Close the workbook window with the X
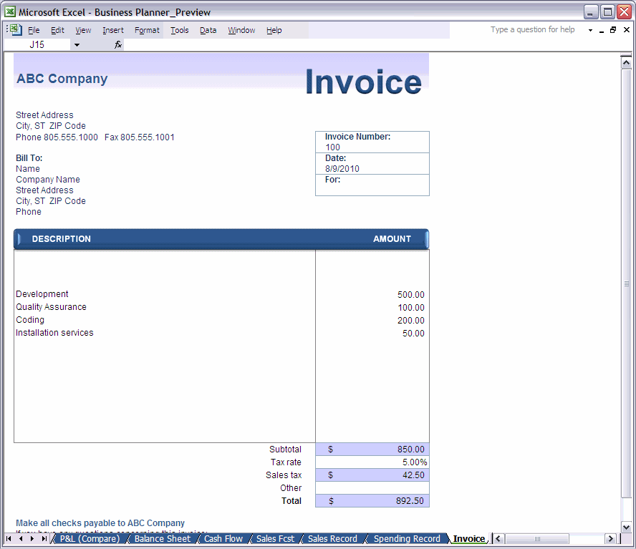636x549 pixels. 626,30
